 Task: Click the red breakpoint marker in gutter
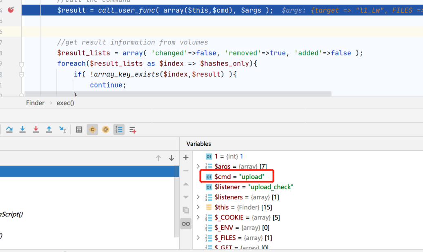coord(11,10)
